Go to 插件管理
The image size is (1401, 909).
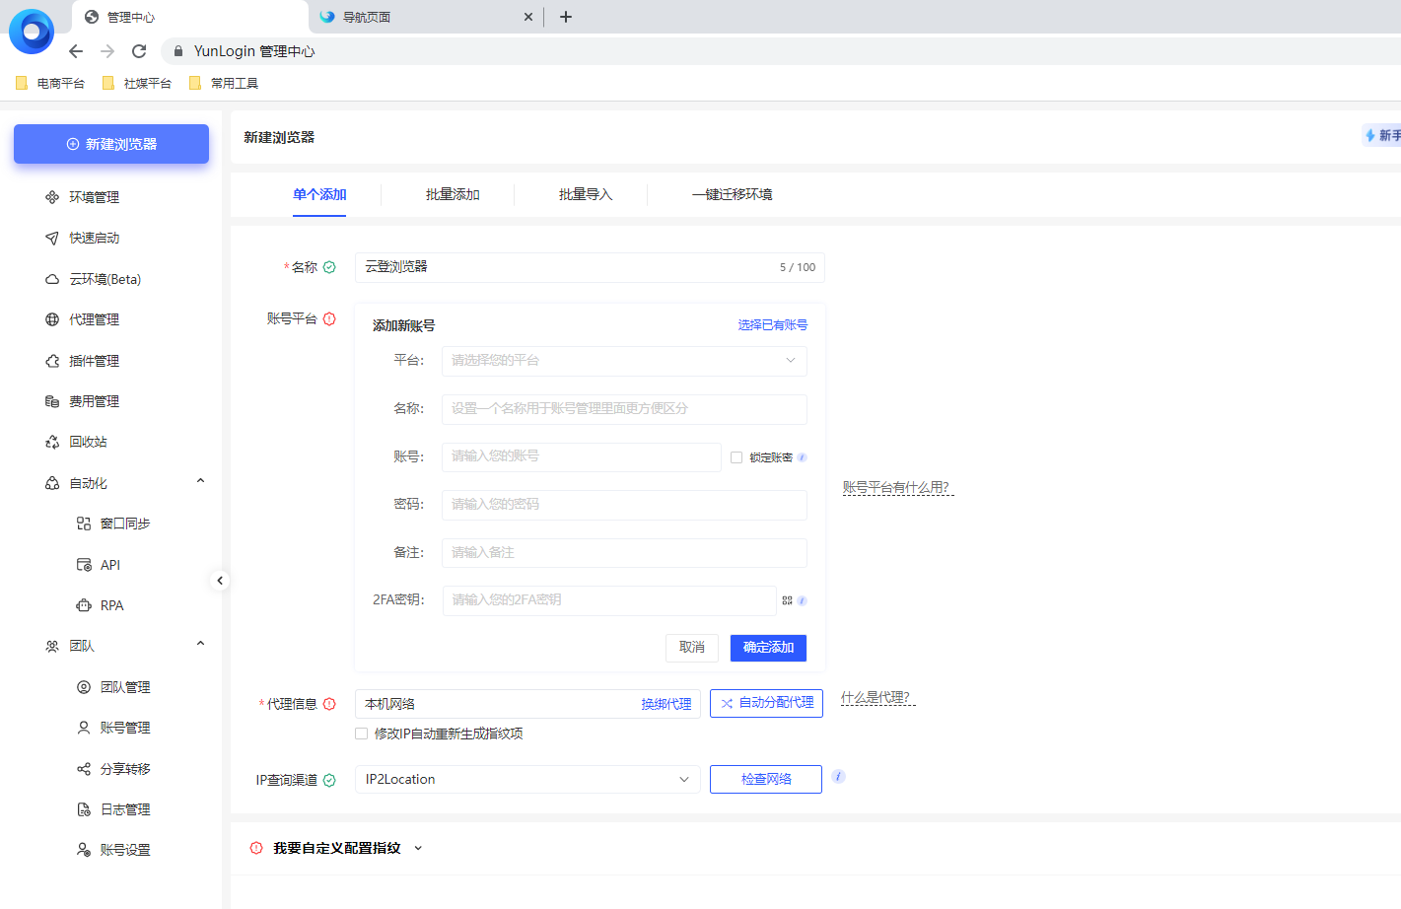[x=91, y=360]
